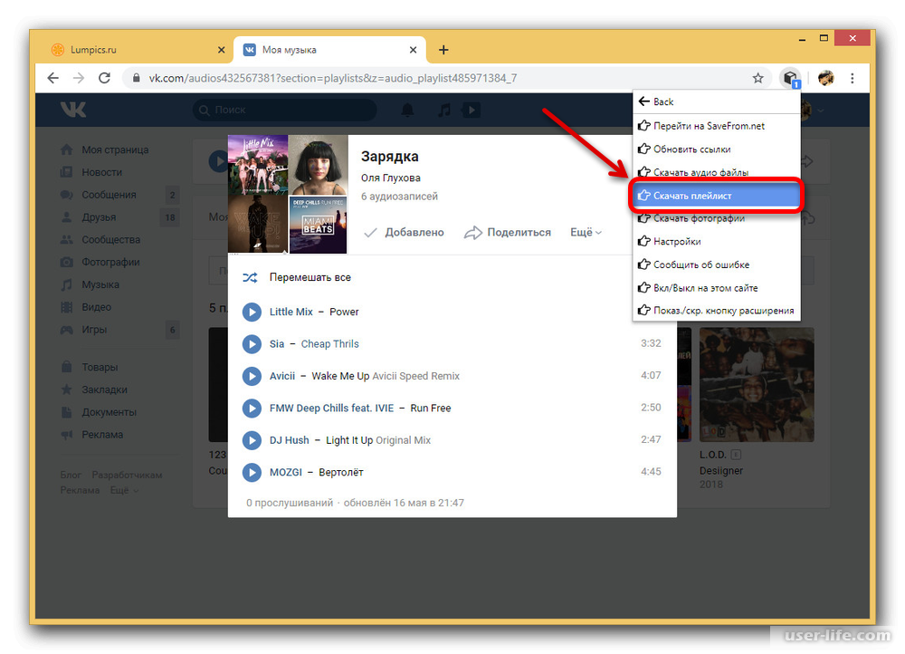Viewport: 905px width, 654px height.
Task: Open artist link FMW Deep Chills feat. IVIE
Action: click(331, 409)
